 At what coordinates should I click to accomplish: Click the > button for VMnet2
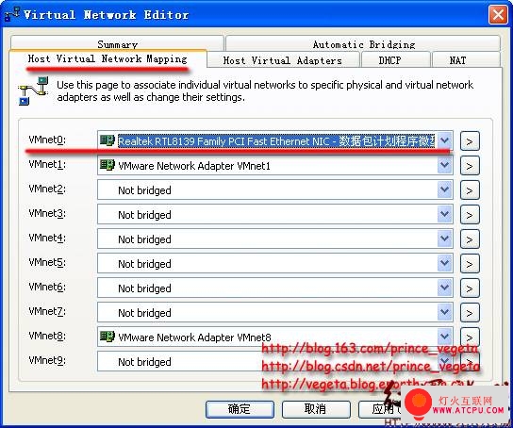coord(470,190)
